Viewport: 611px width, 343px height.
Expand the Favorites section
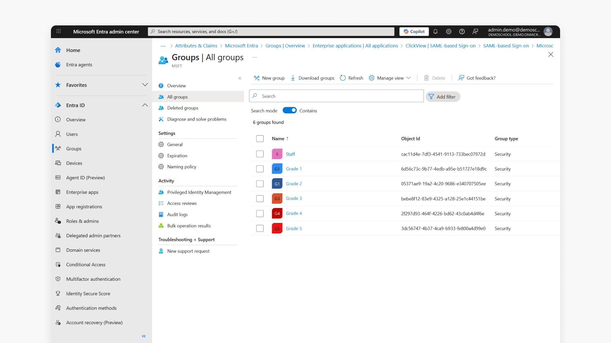[145, 85]
